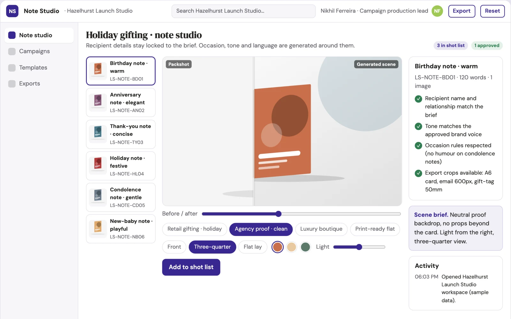Click the Packshot label on preview

[x=179, y=64]
